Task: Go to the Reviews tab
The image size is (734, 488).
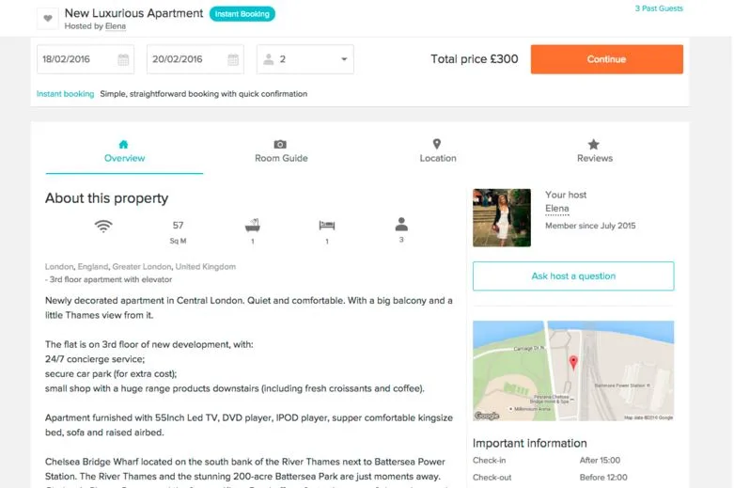Action: click(x=594, y=150)
